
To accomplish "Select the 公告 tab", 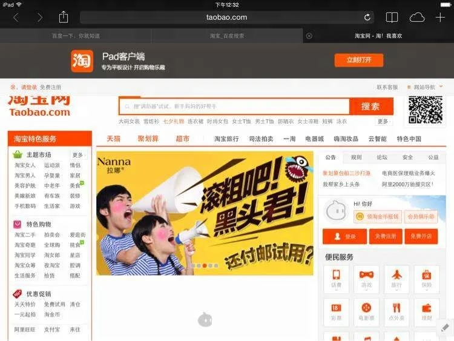I will click(331, 157).
